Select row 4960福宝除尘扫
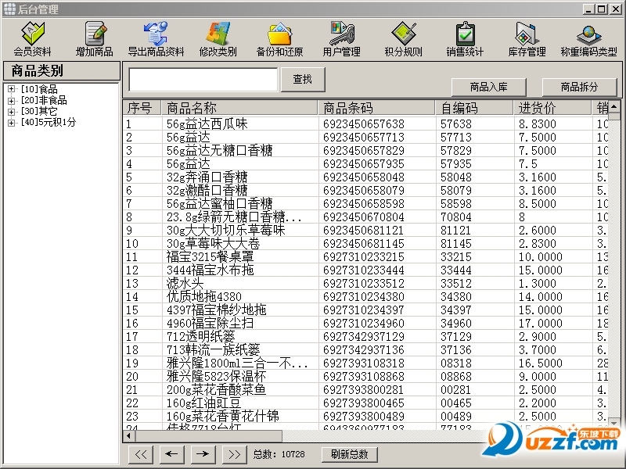Viewport: 626px width, 469px height. (365, 324)
